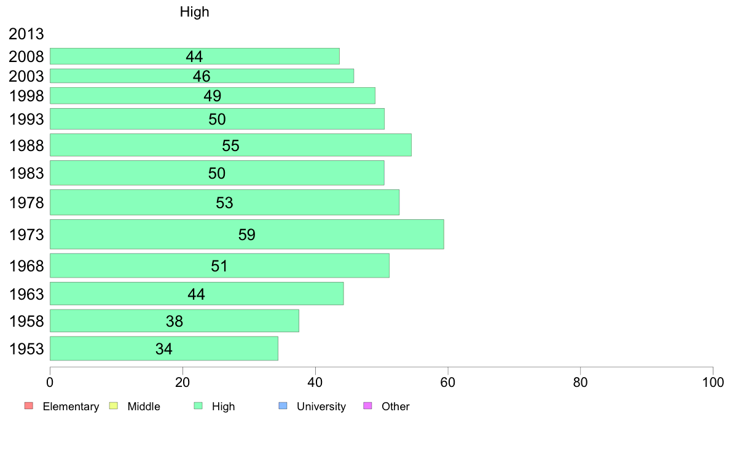Click the yellow Middle legend swatch
Viewport: 730px width, 452px height.
coord(113,406)
